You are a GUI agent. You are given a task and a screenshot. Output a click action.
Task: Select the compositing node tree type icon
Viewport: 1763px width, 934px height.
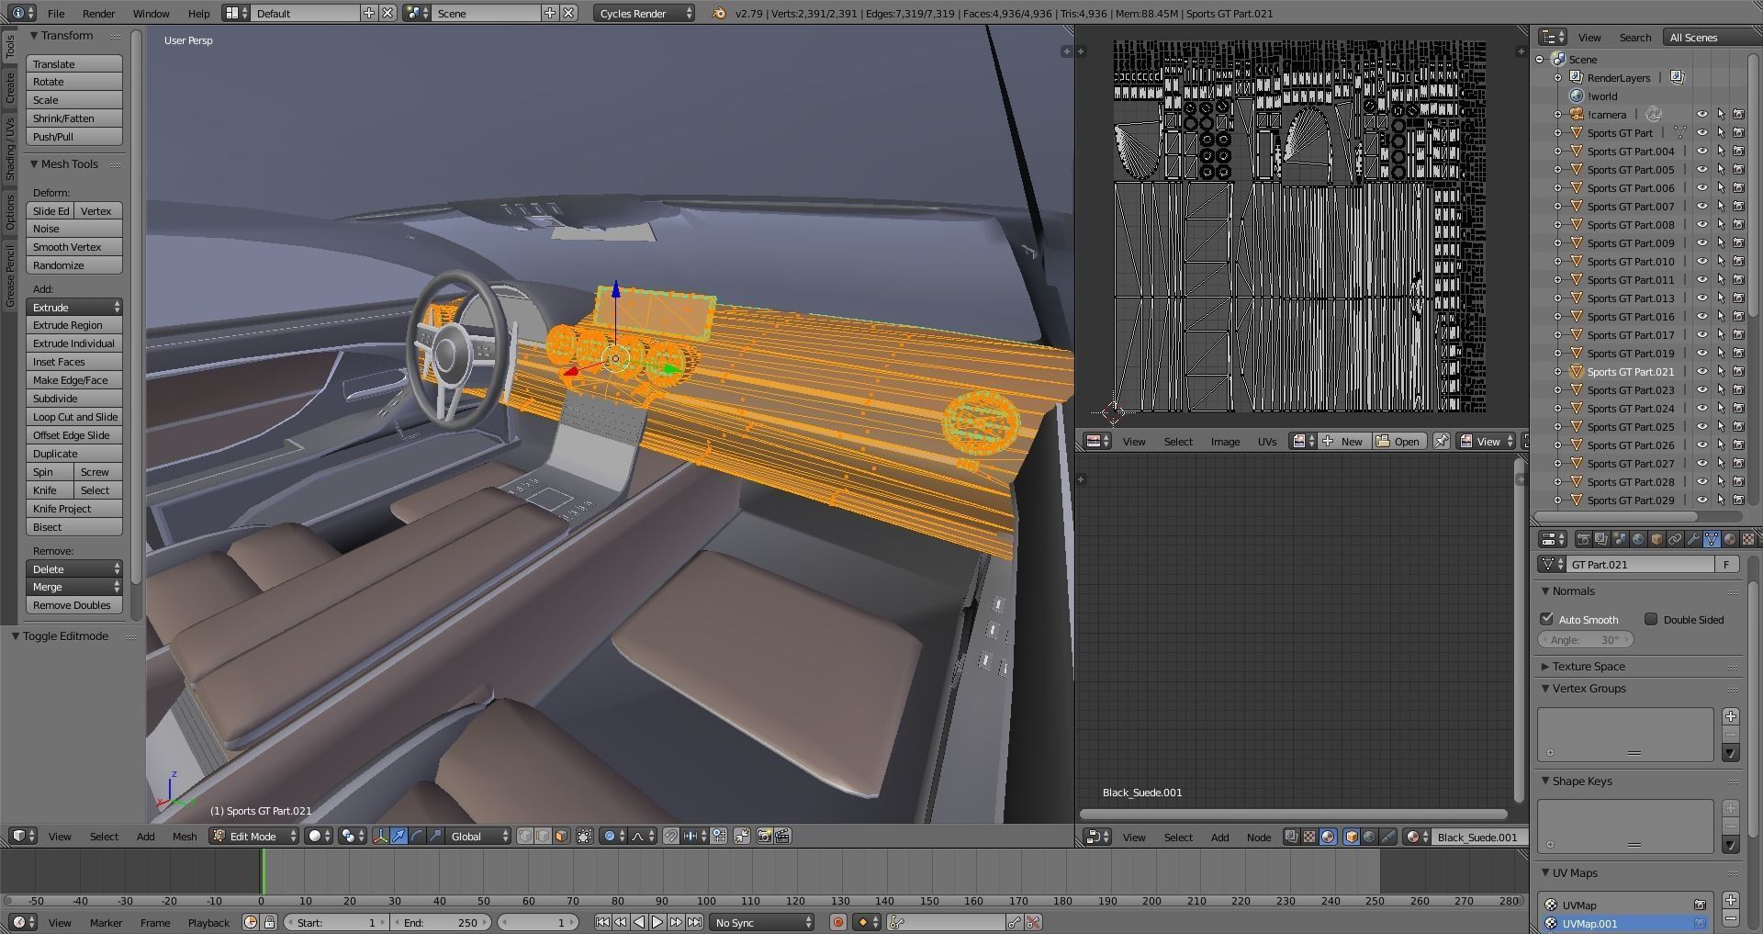[x=1291, y=837]
